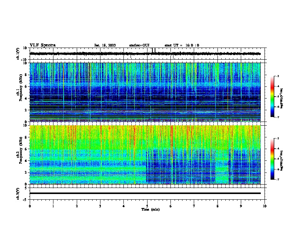The height and width of the screenshot is (231, 298).
Task: Click the time axis tick label "5"
Action: (147, 206)
